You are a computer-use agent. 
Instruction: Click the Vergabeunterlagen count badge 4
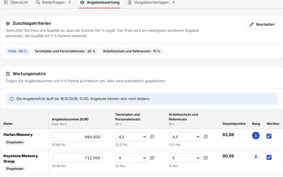coord(173,2)
